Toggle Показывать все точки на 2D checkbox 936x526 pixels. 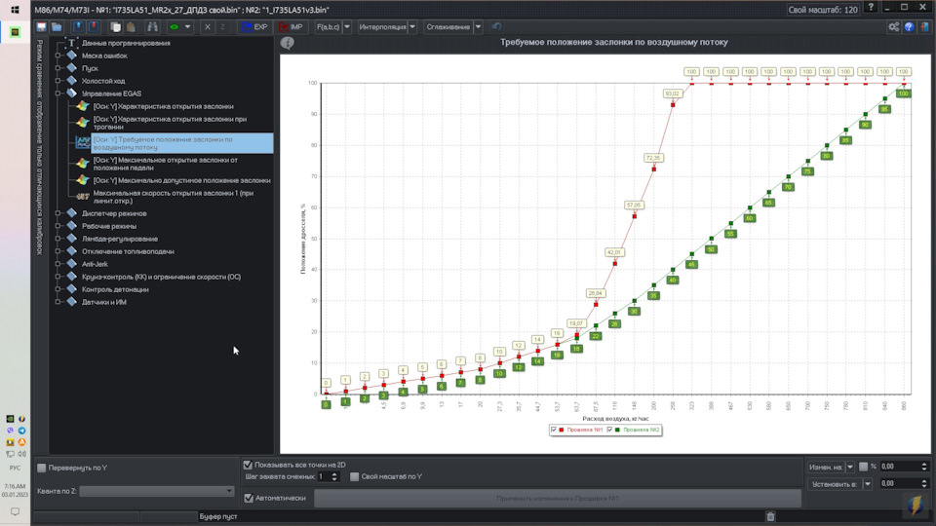pyautogui.click(x=248, y=465)
